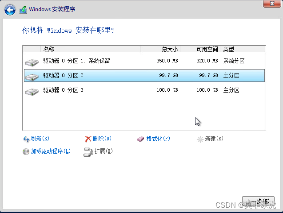Viewport: 283px width, 213px height.
Task: Format selected partition with 格式化(F)
Action: 158,139
